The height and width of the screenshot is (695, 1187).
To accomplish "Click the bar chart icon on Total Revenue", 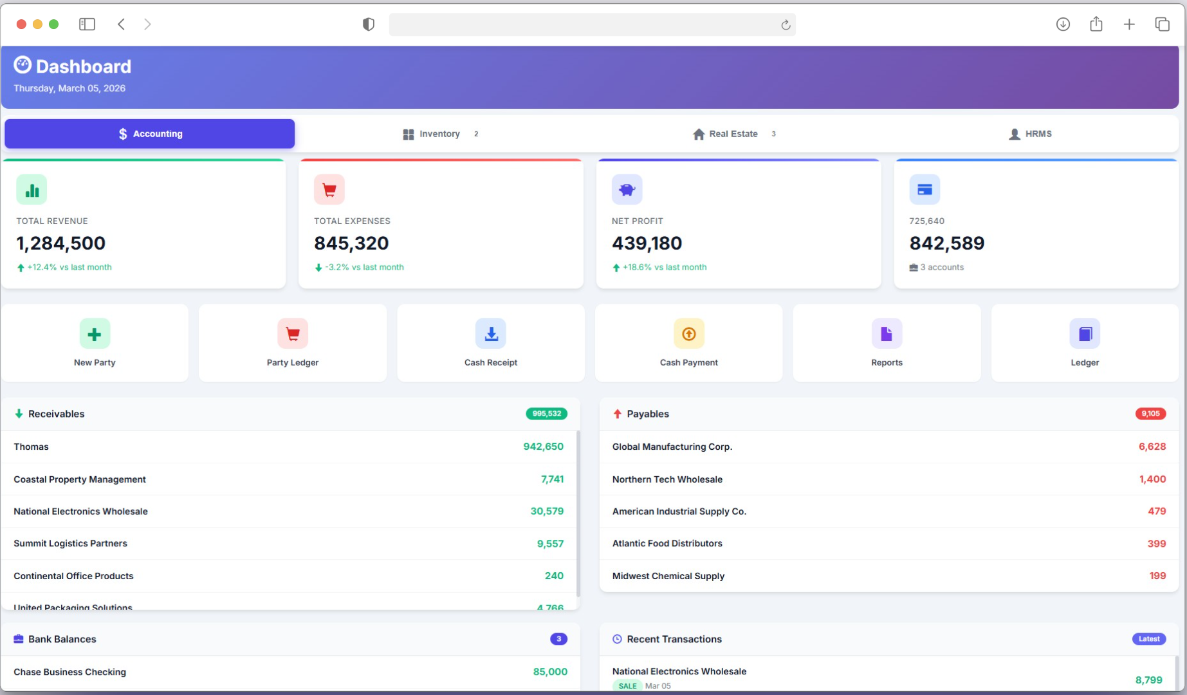I will pos(31,189).
